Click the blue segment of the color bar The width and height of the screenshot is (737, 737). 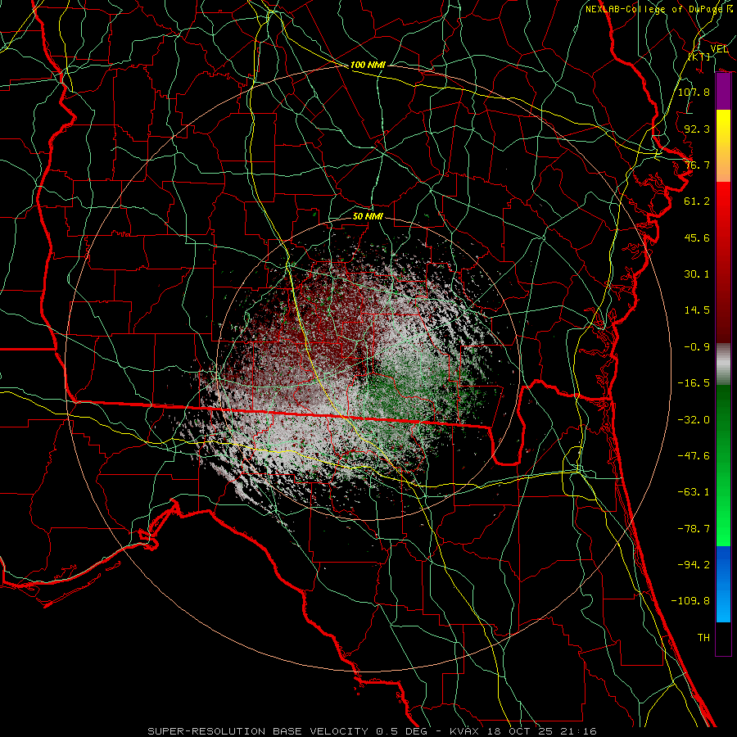pos(723,584)
